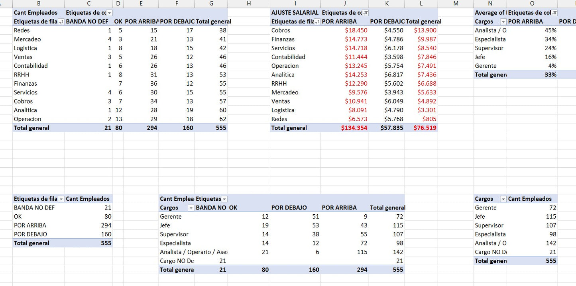Select column H header
Screen dimensions: 576x286
tap(249, 4)
